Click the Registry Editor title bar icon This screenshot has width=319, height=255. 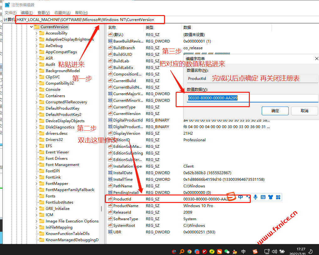(x=7, y=5)
